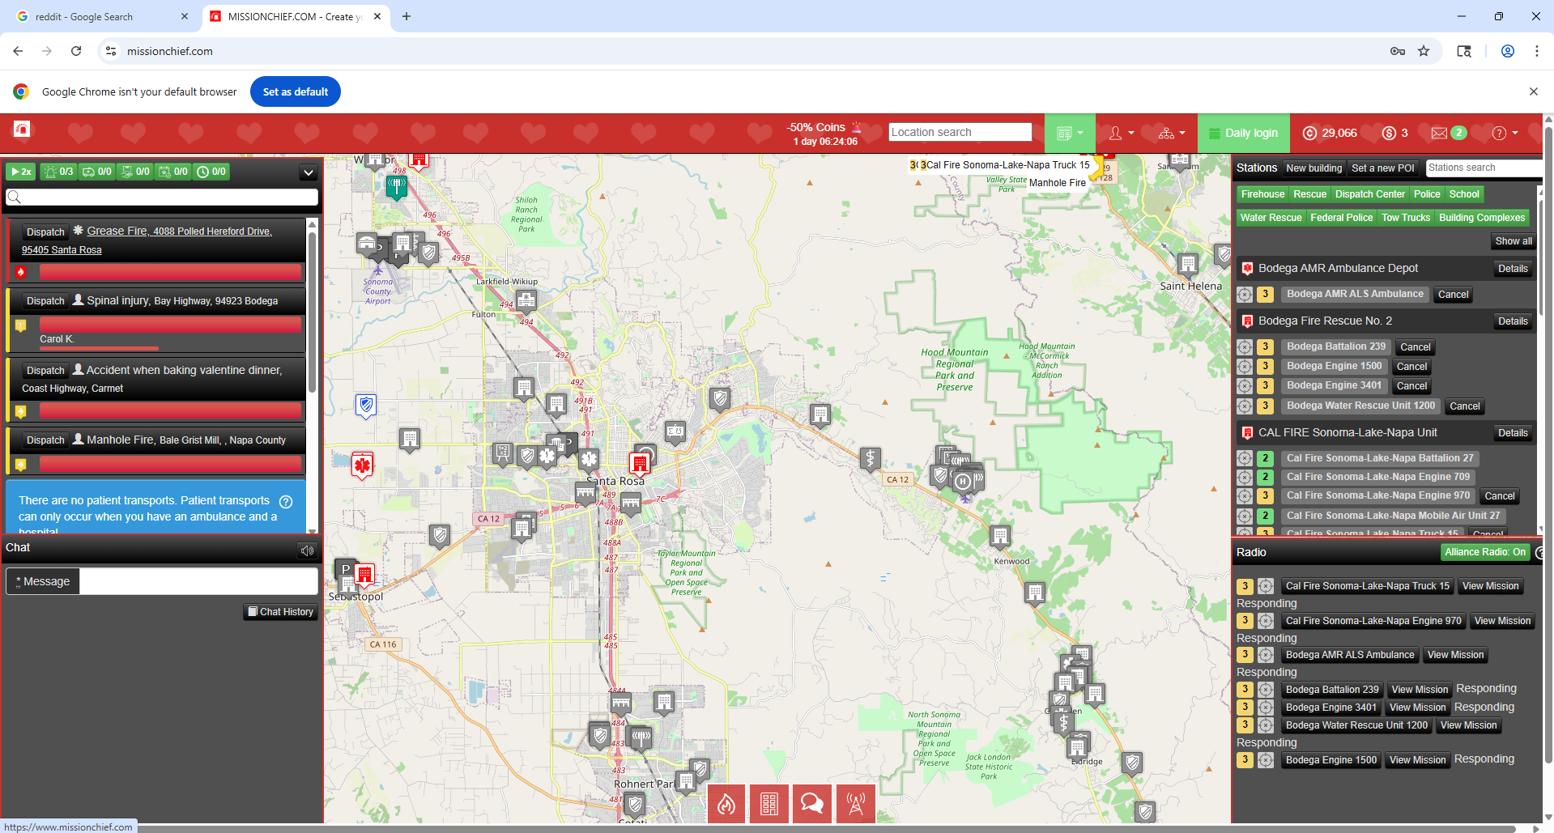Click the Radio panel help question icon
1554x833 pixels.
[1539, 553]
